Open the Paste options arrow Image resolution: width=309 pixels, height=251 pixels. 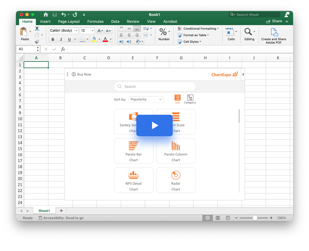30,32
